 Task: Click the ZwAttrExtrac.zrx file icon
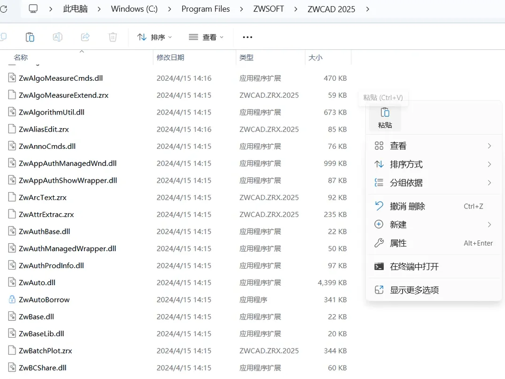(12, 215)
